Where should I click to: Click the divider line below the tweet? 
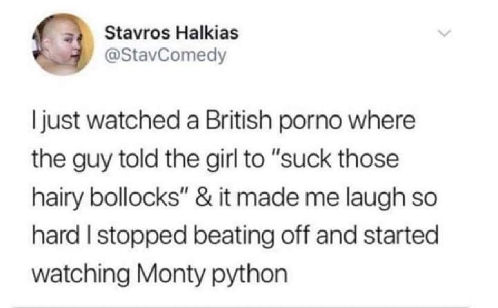coord(242,307)
